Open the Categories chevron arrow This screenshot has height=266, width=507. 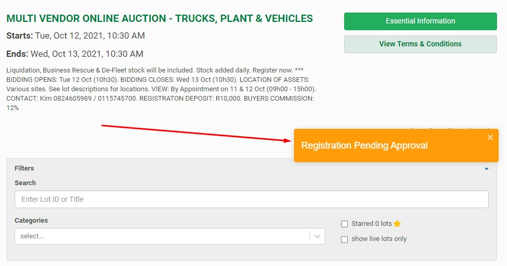click(x=317, y=236)
